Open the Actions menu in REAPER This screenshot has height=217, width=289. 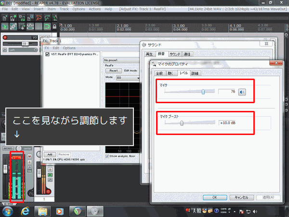tap(95, 9)
